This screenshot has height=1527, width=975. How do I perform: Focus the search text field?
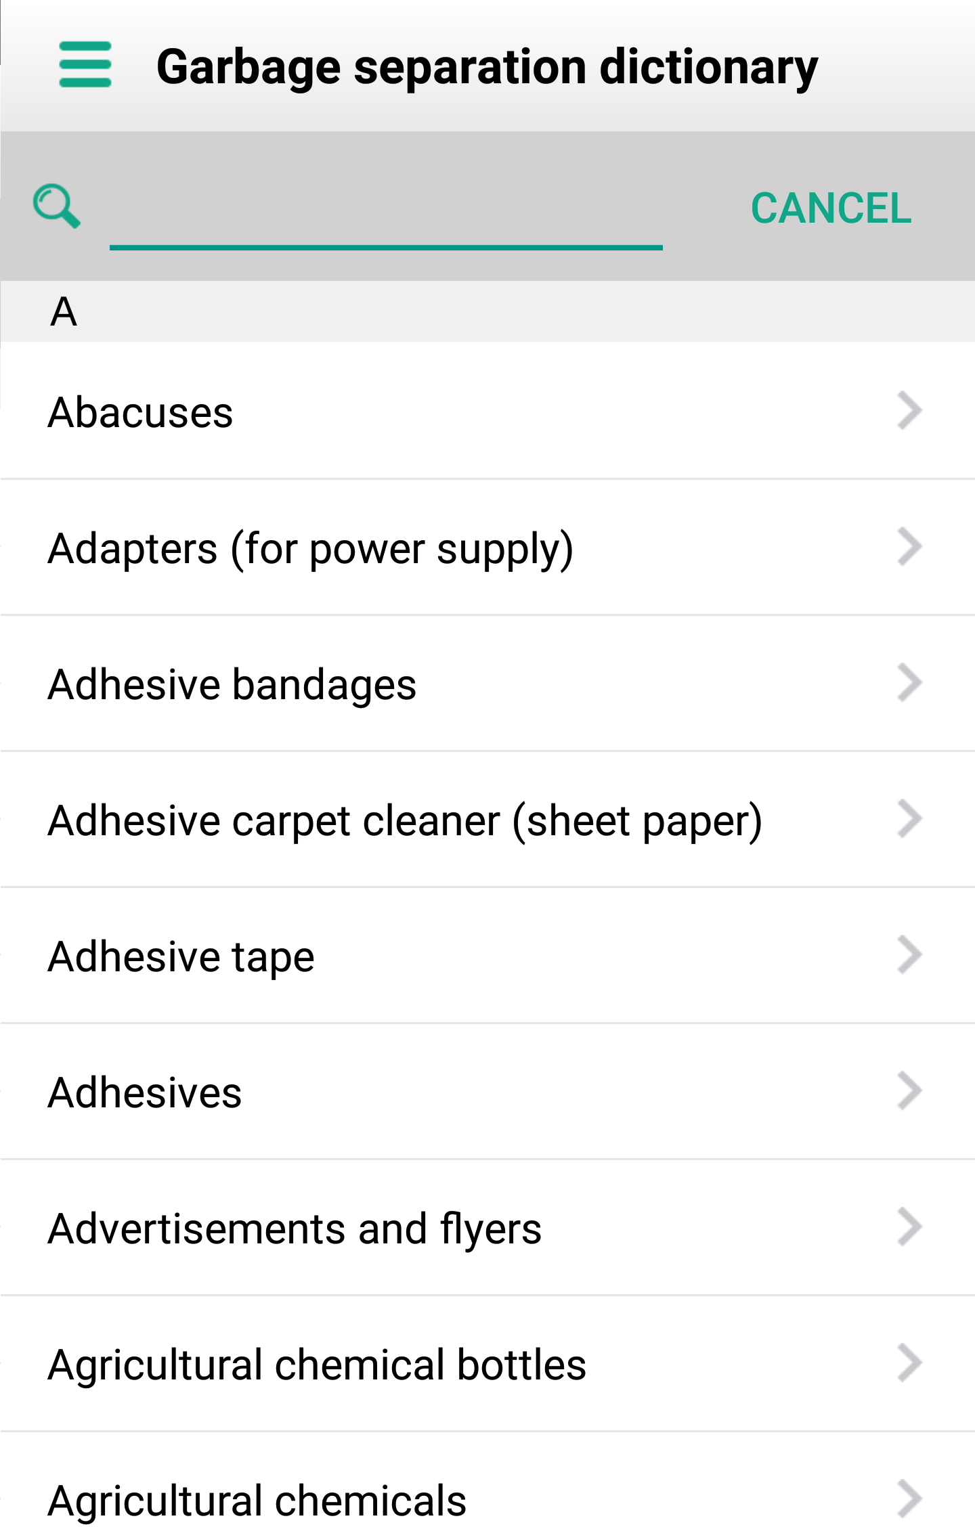386,210
